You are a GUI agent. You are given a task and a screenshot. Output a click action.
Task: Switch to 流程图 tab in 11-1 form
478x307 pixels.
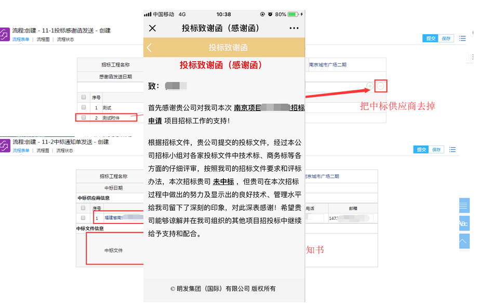point(43,39)
